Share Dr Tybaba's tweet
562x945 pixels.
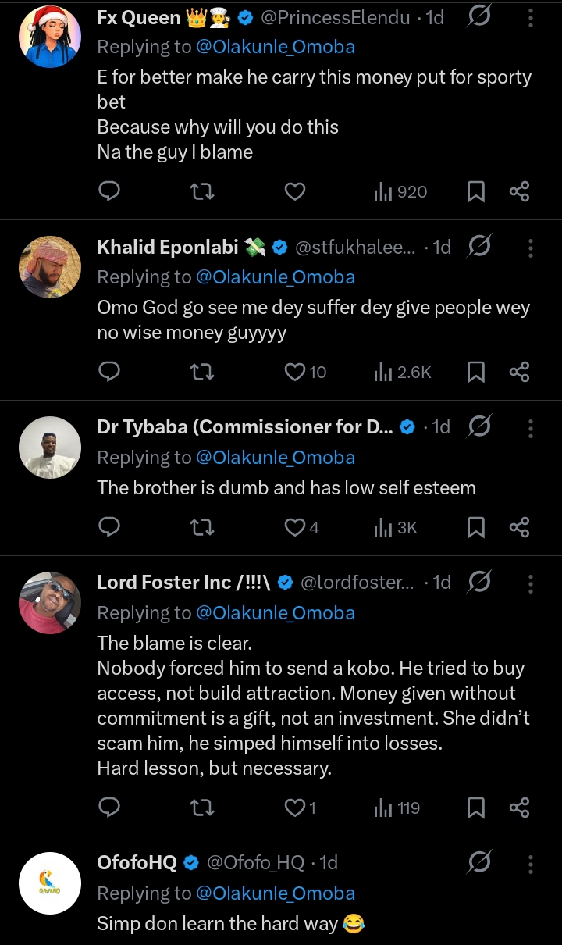(519, 528)
